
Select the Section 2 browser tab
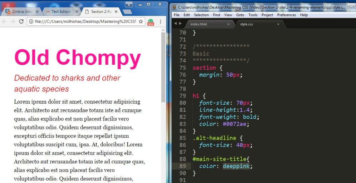coord(101,11)
